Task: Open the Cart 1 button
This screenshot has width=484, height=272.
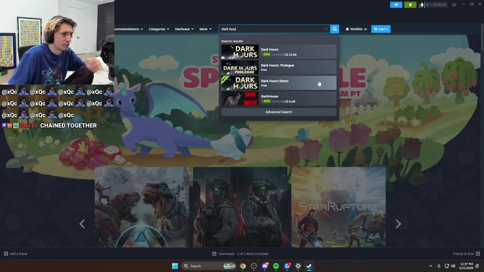Action: pyautogui.click(x=381, y=29)
